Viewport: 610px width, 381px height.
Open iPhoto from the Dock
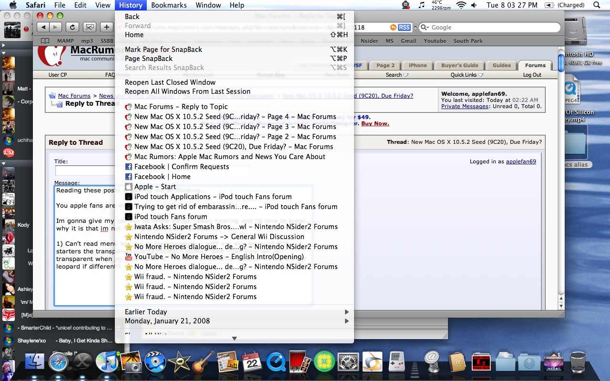[x=130, y=362]
